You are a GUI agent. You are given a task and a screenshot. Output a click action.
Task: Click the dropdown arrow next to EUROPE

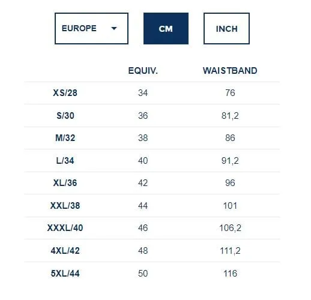(x=114, y=28)
